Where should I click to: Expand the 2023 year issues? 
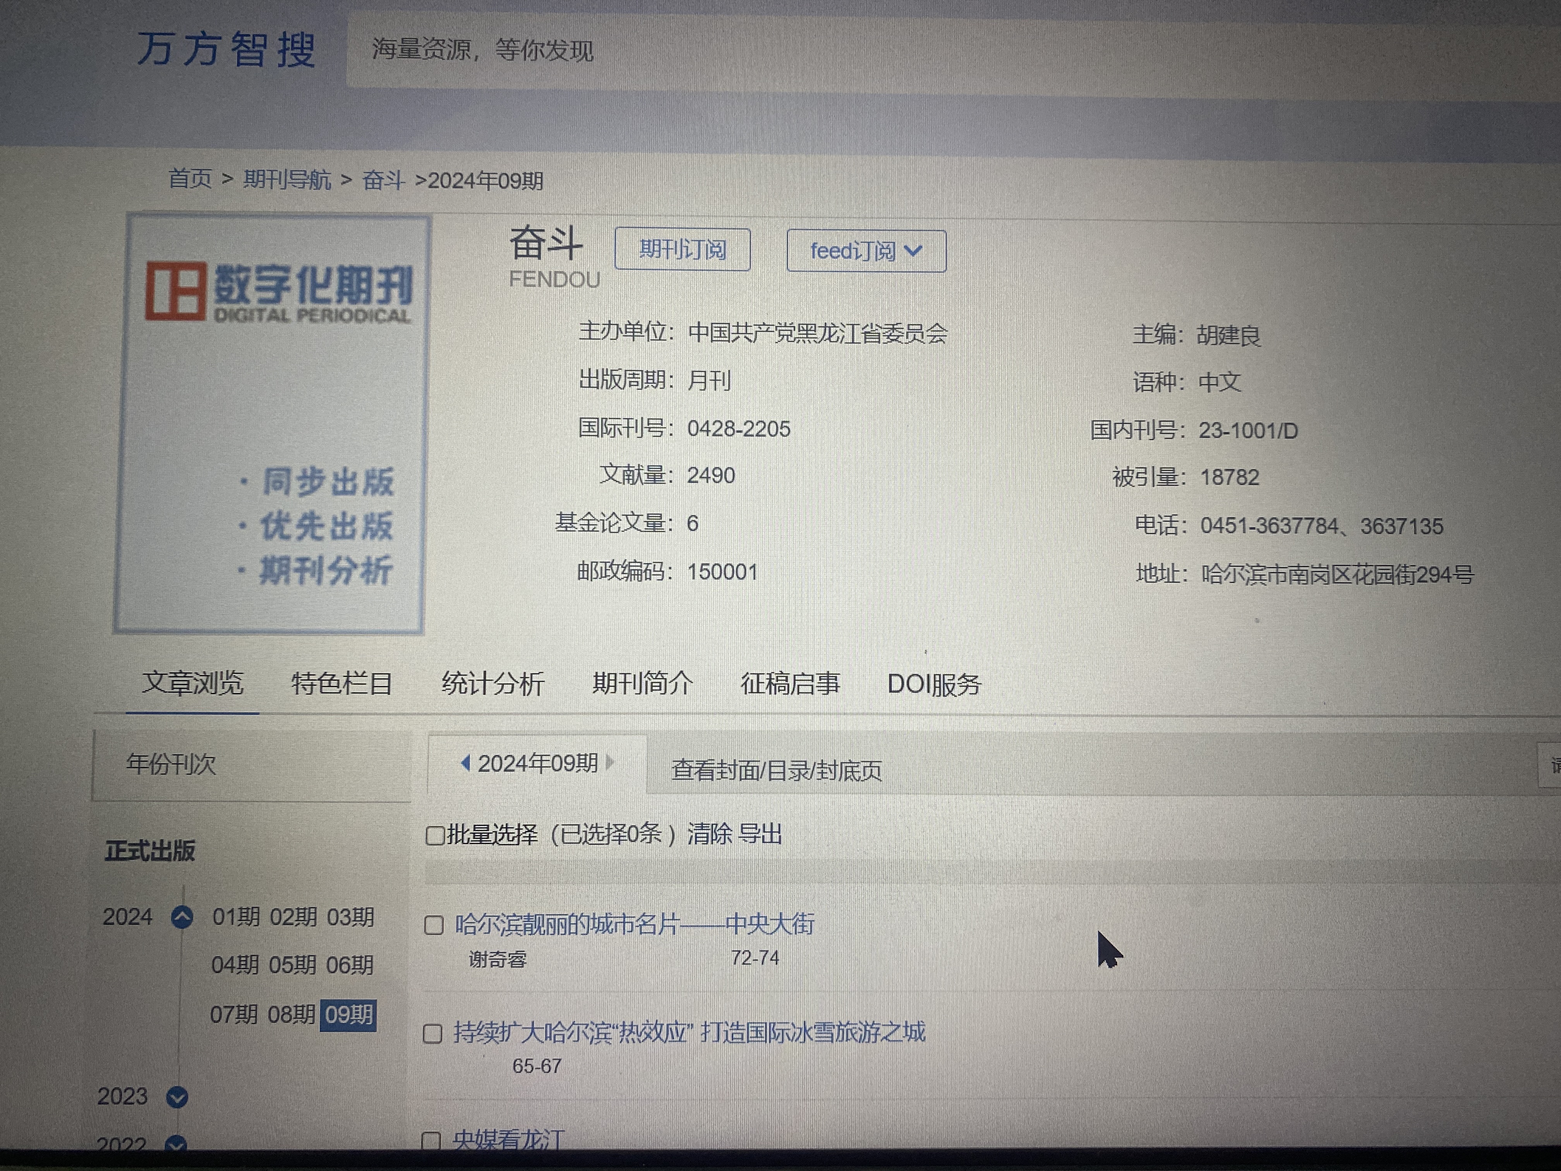tap(177, 1097)
